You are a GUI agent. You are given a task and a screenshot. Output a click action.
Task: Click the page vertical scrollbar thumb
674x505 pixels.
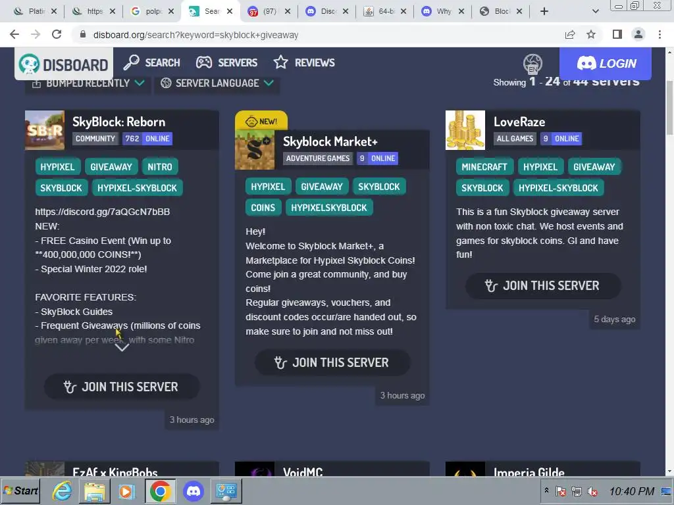[669, 107]
